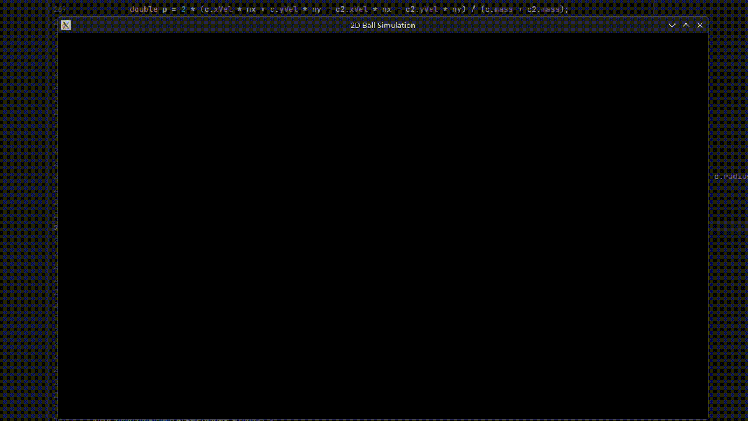Click the 'c.yVel' reference in the code
The image size is (748, 421).
point(284,9)
